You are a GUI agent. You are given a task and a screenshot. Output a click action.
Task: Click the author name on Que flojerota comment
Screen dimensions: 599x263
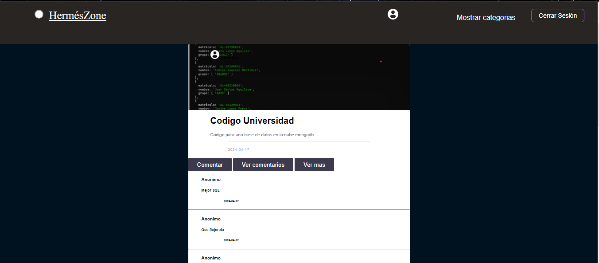point(211,219)
